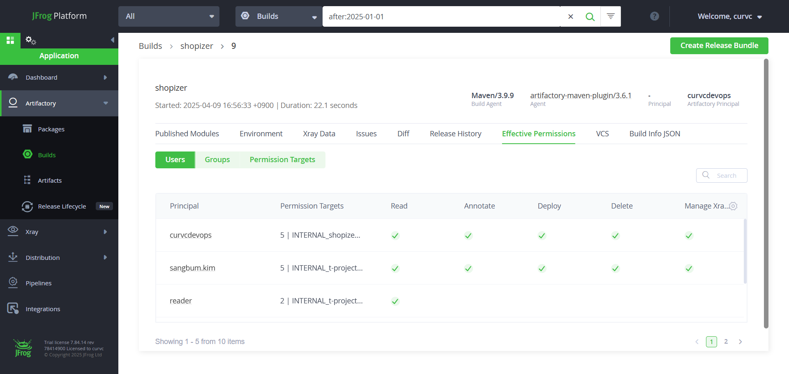Select the Users permissions toggle

175,160
